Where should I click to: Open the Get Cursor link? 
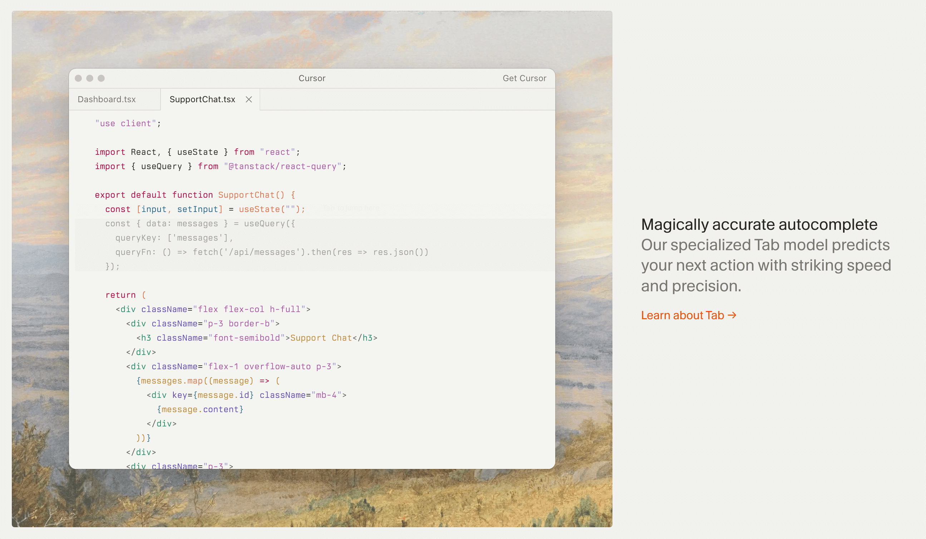click(524, 78)
